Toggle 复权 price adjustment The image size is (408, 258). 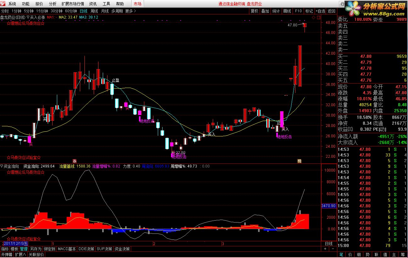tap(254, 11)
